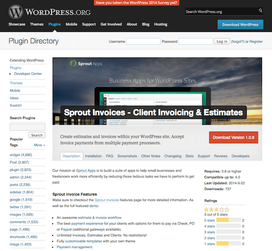The width and height of the screenshot is (272, 251).
Task: Switch to the FAQ tab
Action: pyautogui.click(x=109, y=156)
